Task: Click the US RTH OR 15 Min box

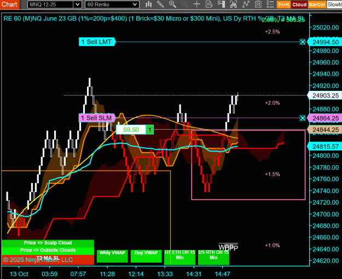Action: coord(213,257)
